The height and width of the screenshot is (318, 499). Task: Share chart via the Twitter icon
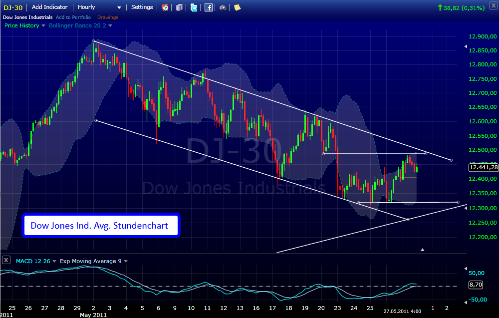(194, 7)
